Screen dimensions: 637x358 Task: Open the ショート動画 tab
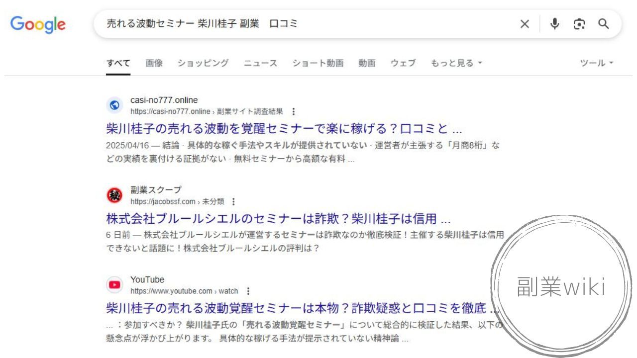318,63
